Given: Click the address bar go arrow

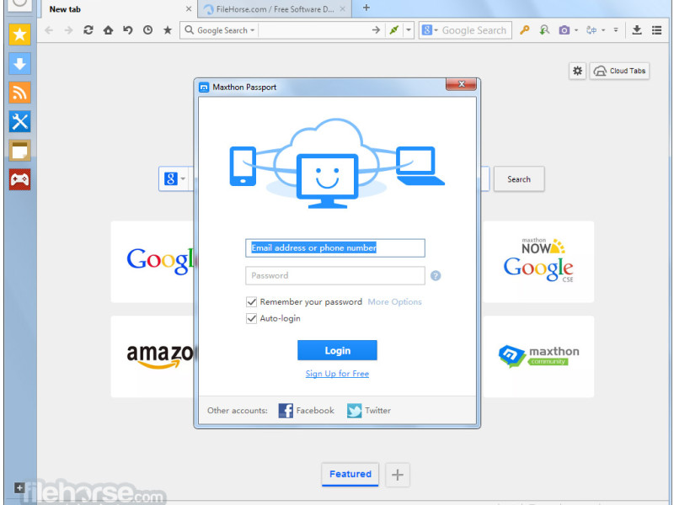Looking at the screenshot, I should 376,30.
